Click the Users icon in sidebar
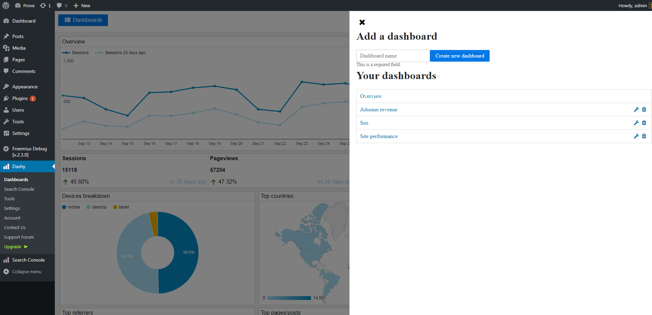 click(6, 110)
